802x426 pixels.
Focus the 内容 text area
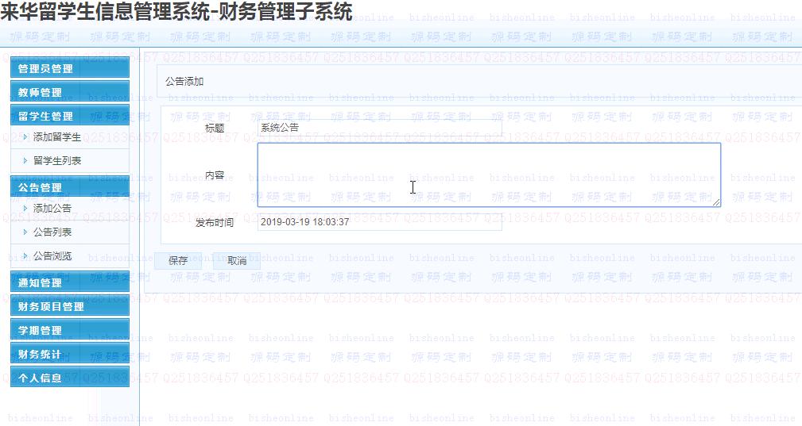[x=489, y=175]
